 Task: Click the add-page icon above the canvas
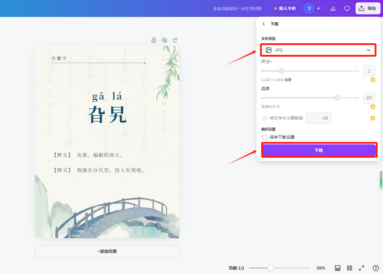click(175, 40)
